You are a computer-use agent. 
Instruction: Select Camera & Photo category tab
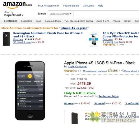pyautogui.click(x=53, y=21)
